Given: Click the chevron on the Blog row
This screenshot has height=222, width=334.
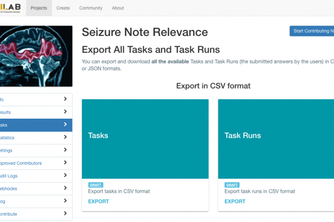Looking at the screenshot, I should pos(65,201).
